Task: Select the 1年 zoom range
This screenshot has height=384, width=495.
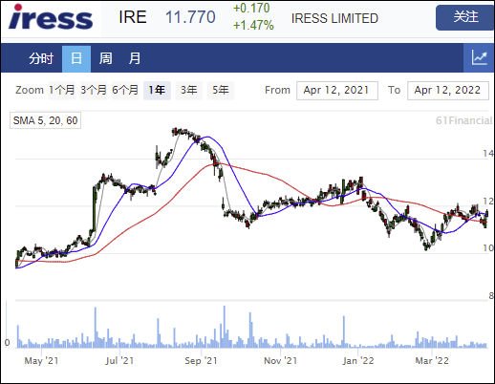Action: (x=157, y=90)
